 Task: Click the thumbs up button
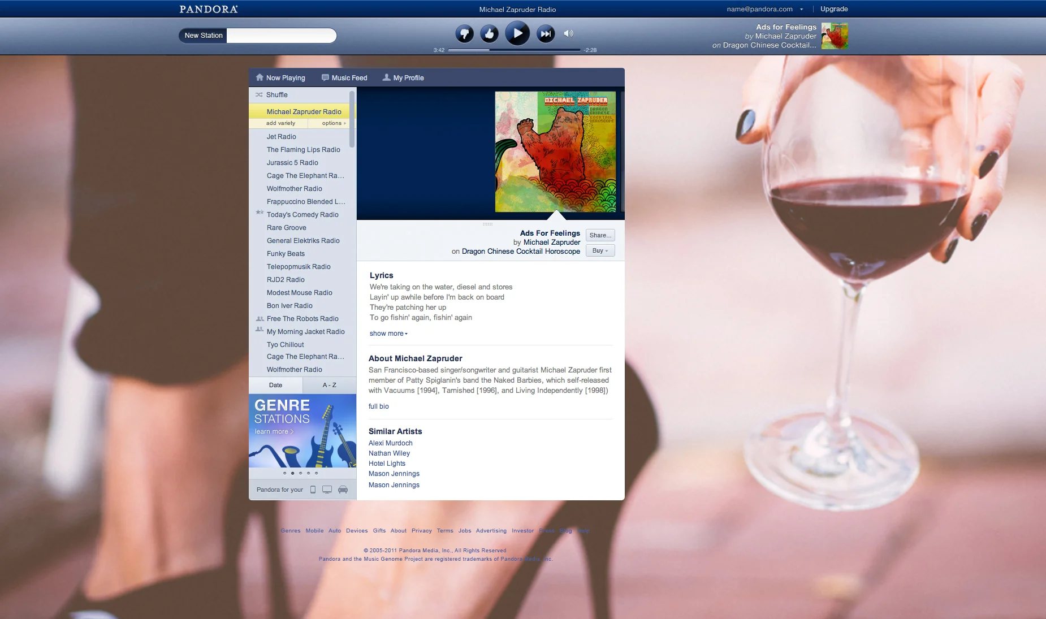[490, 34]
